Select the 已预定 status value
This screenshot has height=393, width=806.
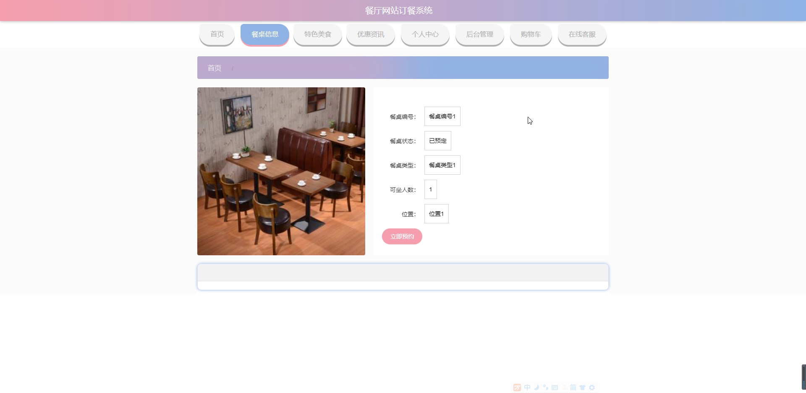[x=438, y=141]
